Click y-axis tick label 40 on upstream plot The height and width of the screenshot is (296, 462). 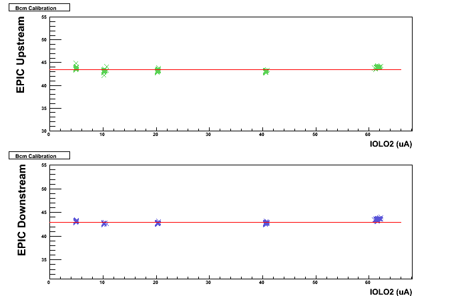[x=44, y=85]
